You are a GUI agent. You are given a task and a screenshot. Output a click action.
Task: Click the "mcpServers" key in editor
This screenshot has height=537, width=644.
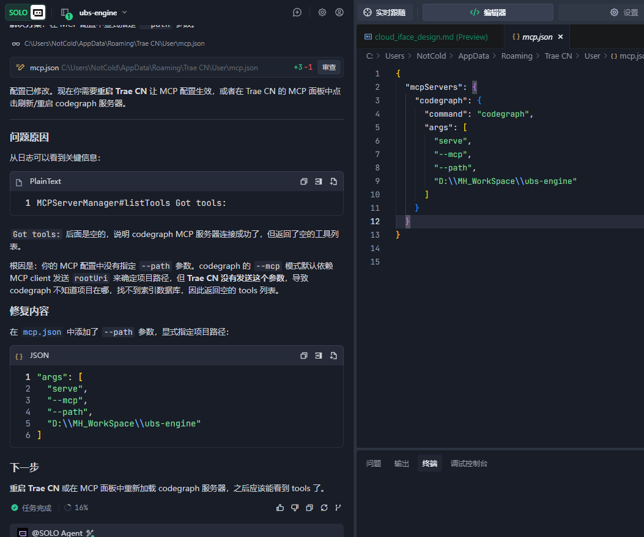click(x=433, y=87)
